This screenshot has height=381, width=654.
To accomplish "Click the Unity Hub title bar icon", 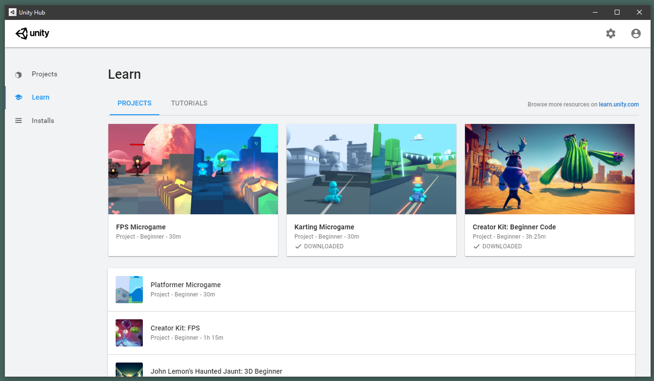I will [13, 12].
